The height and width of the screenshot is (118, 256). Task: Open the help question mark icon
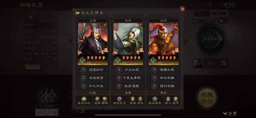(x=210, y=5)
